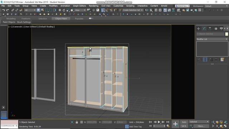Activate the Select and Scale tool
Screen dimensions: 229x129
(68, 10)
